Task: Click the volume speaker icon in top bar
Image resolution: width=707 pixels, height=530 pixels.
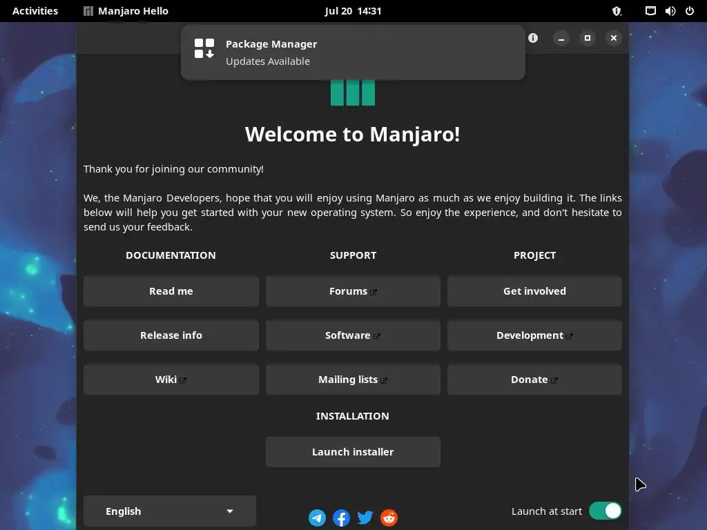Action: pos(670,11)
